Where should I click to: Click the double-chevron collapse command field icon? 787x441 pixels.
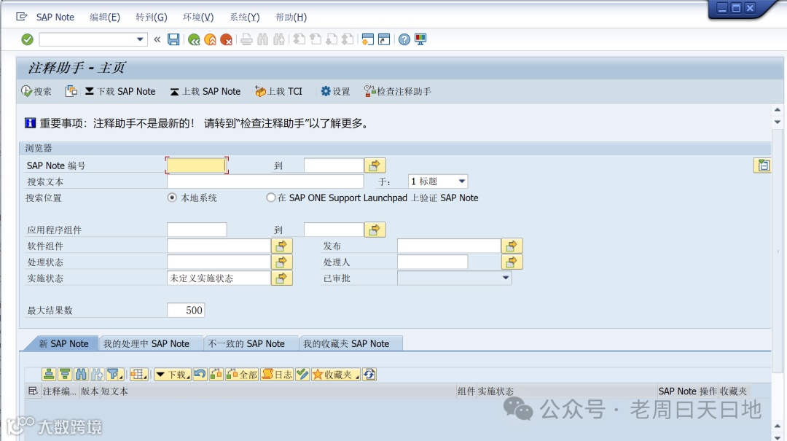coord(157,39)
